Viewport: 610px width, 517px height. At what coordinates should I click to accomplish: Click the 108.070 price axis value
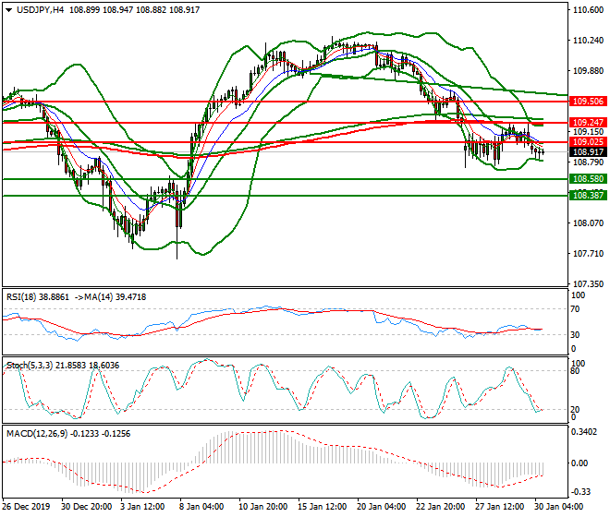coord(588,223)
